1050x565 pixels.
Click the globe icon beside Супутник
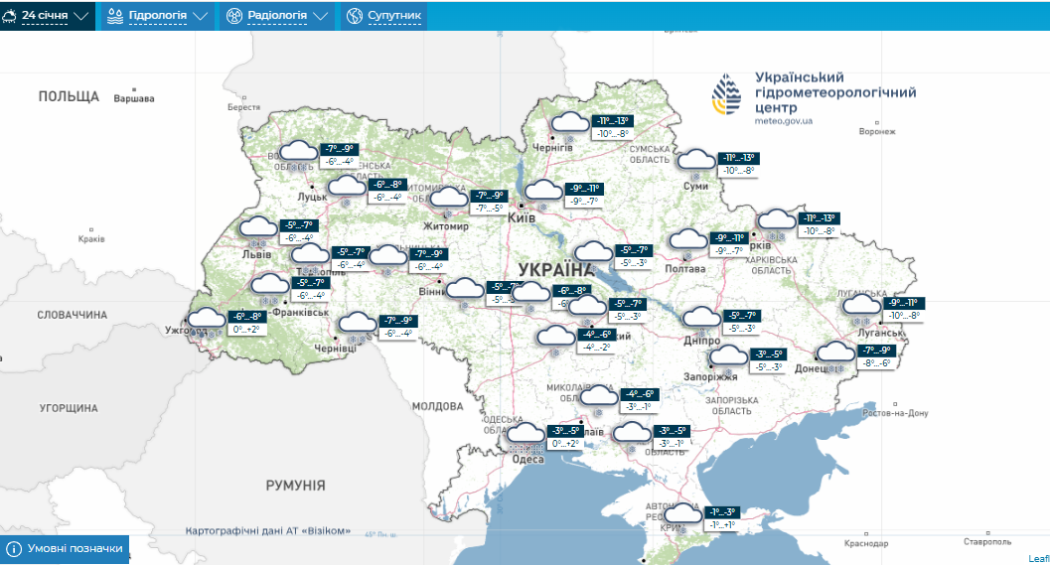point(355,16)
